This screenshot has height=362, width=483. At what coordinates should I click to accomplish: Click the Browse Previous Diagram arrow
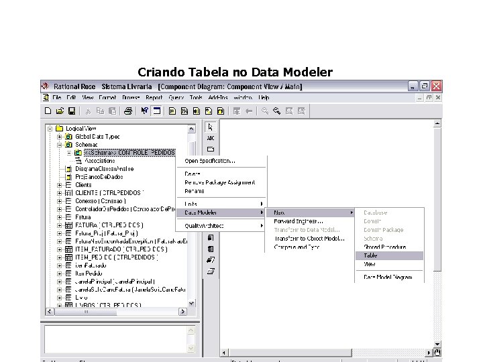249,111
